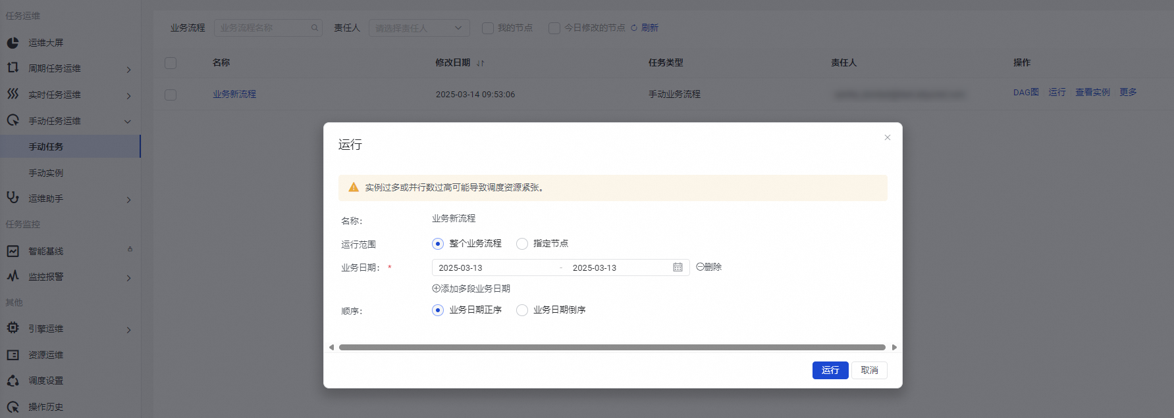Image resolution: width=1174 pixels, height=418 pixels.
Task: Expand the 周期任务运维 chevron
Action: 128,70
